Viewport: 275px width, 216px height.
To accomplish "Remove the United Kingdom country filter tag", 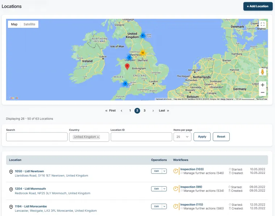I will pos(98,137).
